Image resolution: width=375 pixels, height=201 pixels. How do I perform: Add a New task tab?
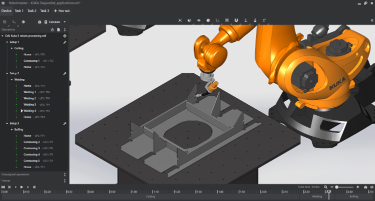point(62,11)
